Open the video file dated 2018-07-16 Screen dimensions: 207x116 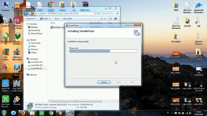coord(199,87)
